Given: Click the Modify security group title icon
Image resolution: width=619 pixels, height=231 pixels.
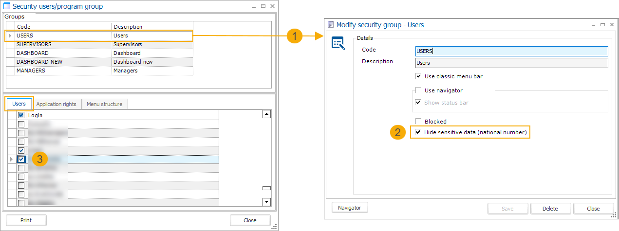Looking at the screenshot, I should 331,24.
